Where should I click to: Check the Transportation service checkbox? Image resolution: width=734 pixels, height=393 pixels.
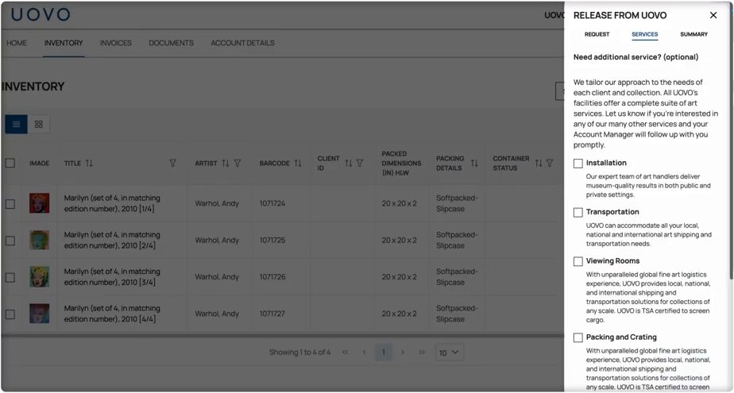(578, 213)
